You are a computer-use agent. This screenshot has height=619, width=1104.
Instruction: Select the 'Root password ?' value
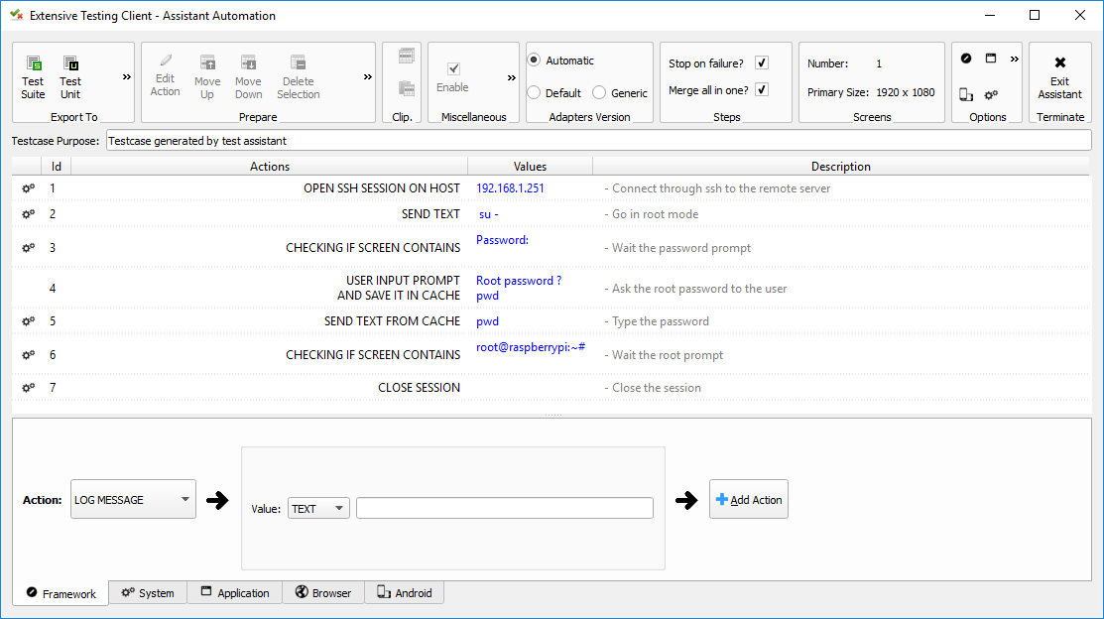point(519,281)
